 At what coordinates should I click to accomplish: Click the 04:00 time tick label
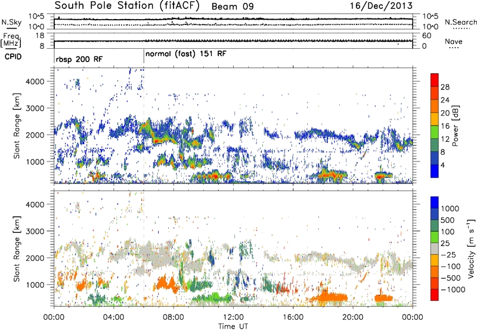(x=113, y=317)
